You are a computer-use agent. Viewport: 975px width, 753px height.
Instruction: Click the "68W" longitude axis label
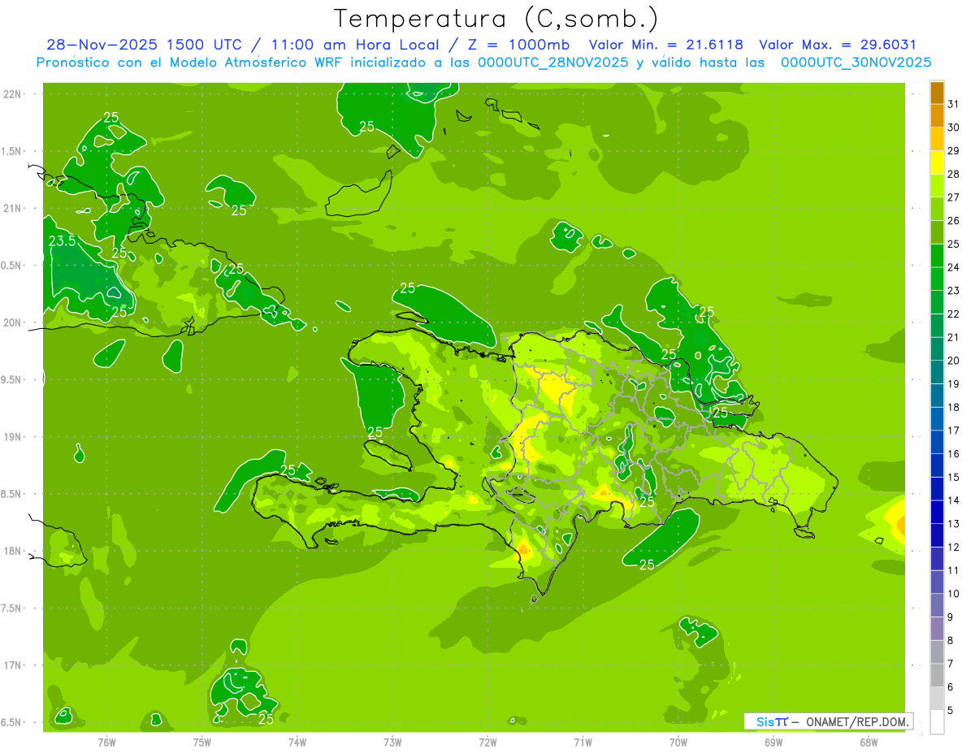[x=869, y=742]
